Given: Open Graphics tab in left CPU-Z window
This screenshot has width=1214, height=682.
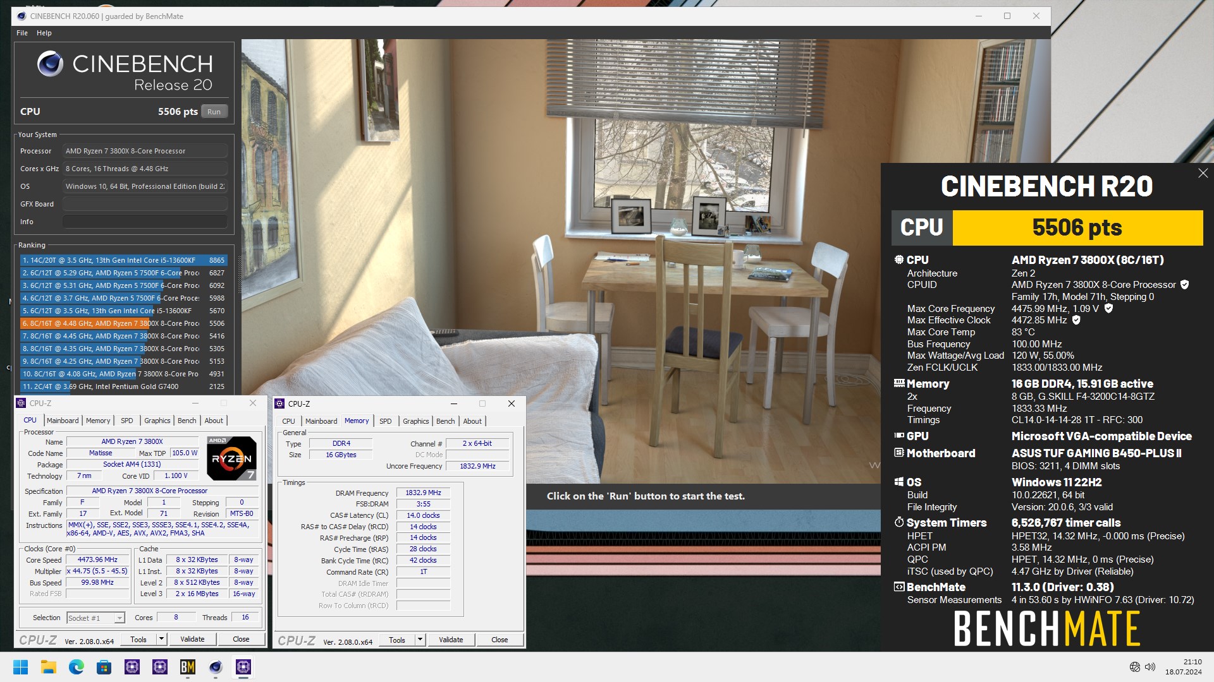Looking at the screenshot, I should [x=157, y=421].
